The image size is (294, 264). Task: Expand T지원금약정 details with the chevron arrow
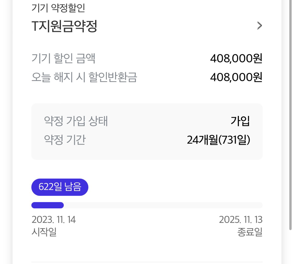click(x=259, y=26)
